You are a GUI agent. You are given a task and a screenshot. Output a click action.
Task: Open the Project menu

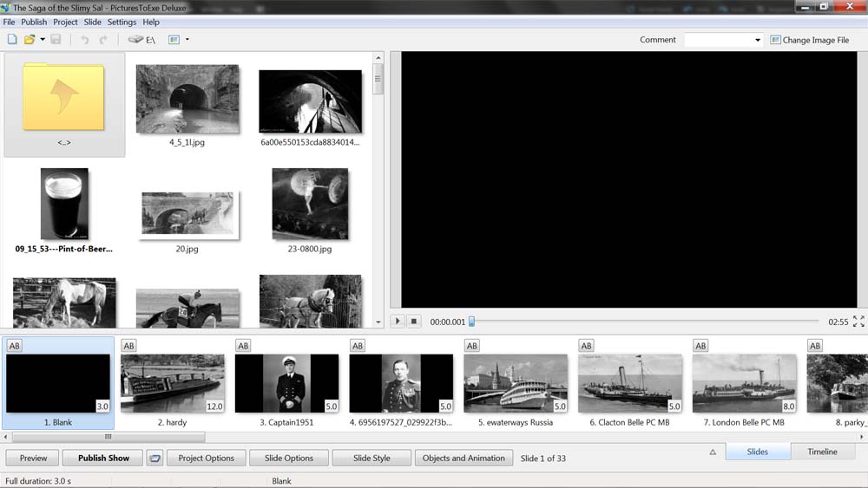coord(65,22)
